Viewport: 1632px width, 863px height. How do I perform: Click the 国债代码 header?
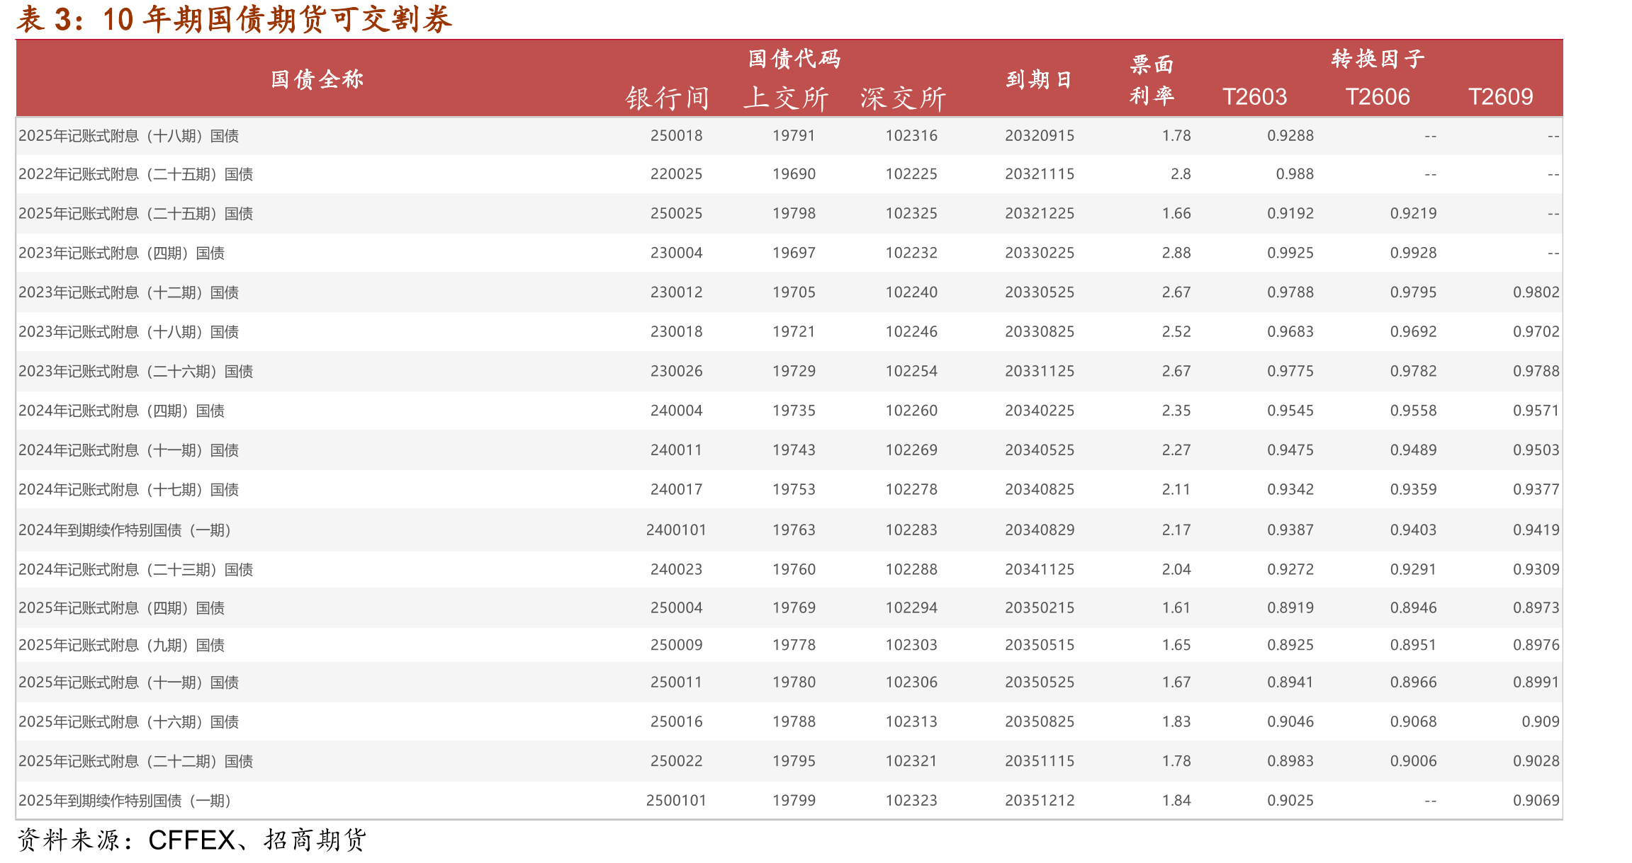coord(794,58)
